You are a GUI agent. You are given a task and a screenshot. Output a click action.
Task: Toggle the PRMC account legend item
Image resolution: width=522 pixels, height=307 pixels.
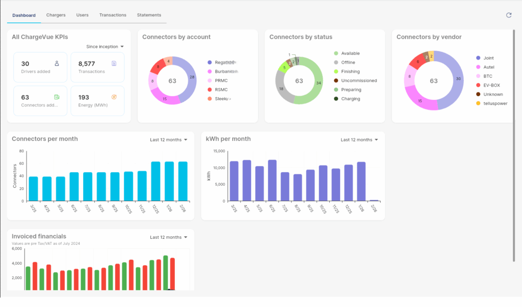[221, 80]
